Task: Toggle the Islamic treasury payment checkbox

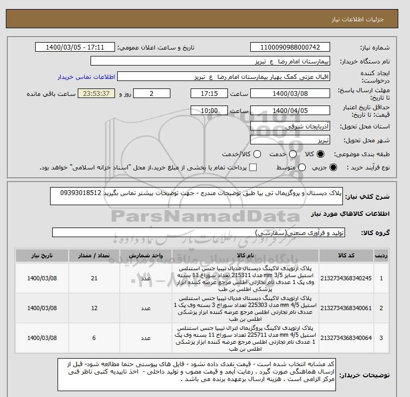Action: 253,167
